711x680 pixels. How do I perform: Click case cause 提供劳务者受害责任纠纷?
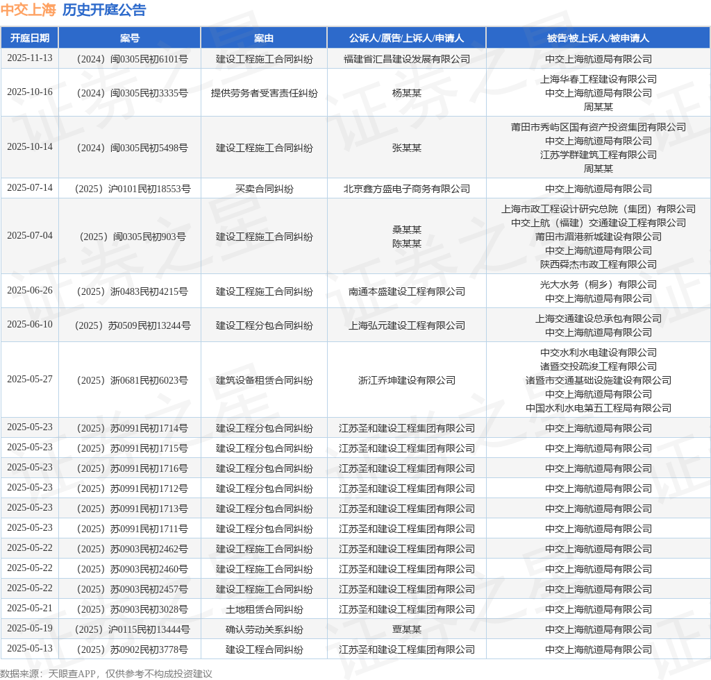click(264, 93)
